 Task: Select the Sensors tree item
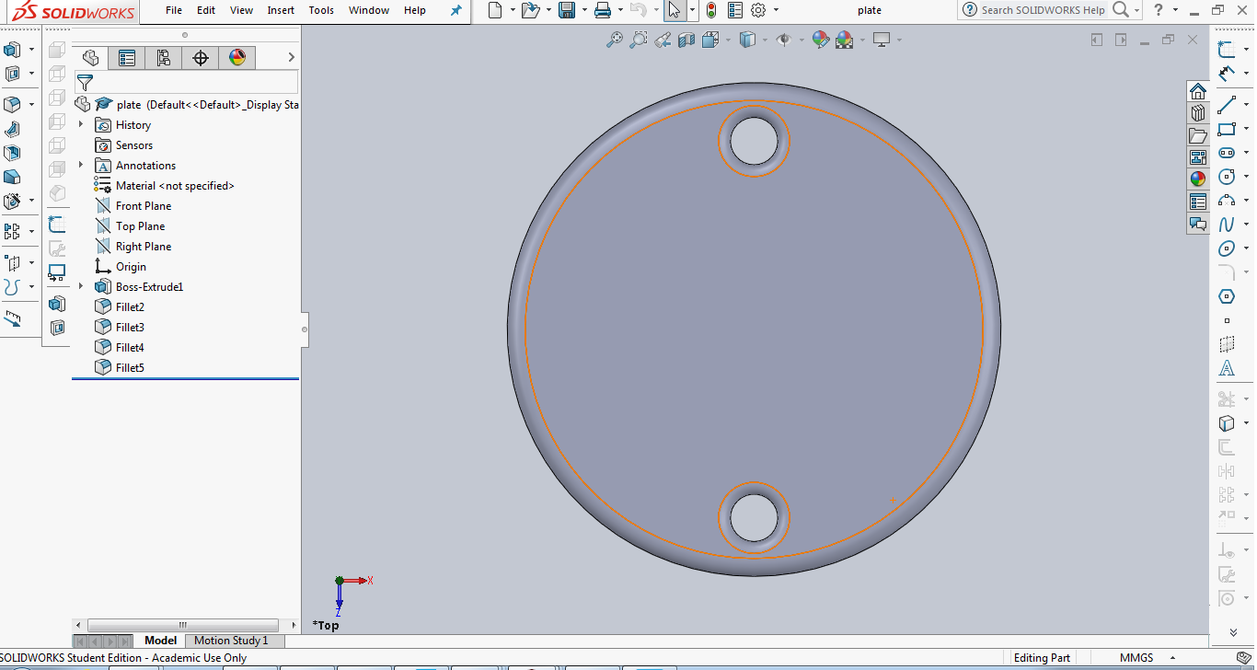(x=123, y=144)
